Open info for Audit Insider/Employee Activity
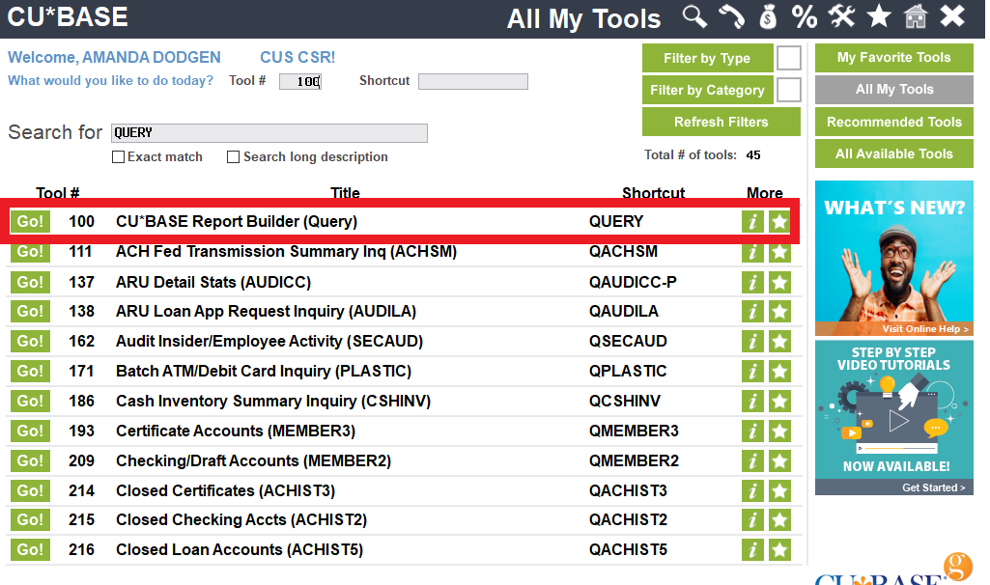 click(752, 342)
